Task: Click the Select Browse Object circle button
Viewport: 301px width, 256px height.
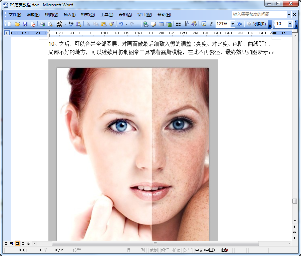Action: [x=295, y=232]
